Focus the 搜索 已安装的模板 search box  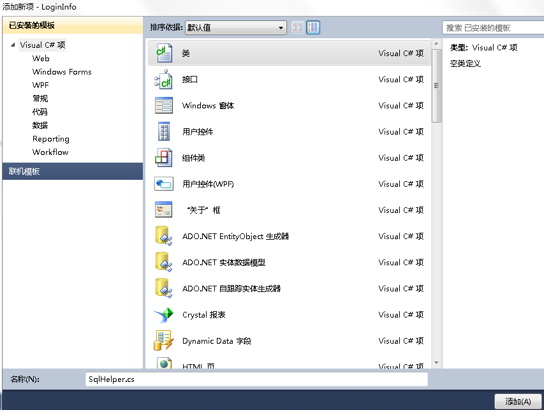click(493, 28)
